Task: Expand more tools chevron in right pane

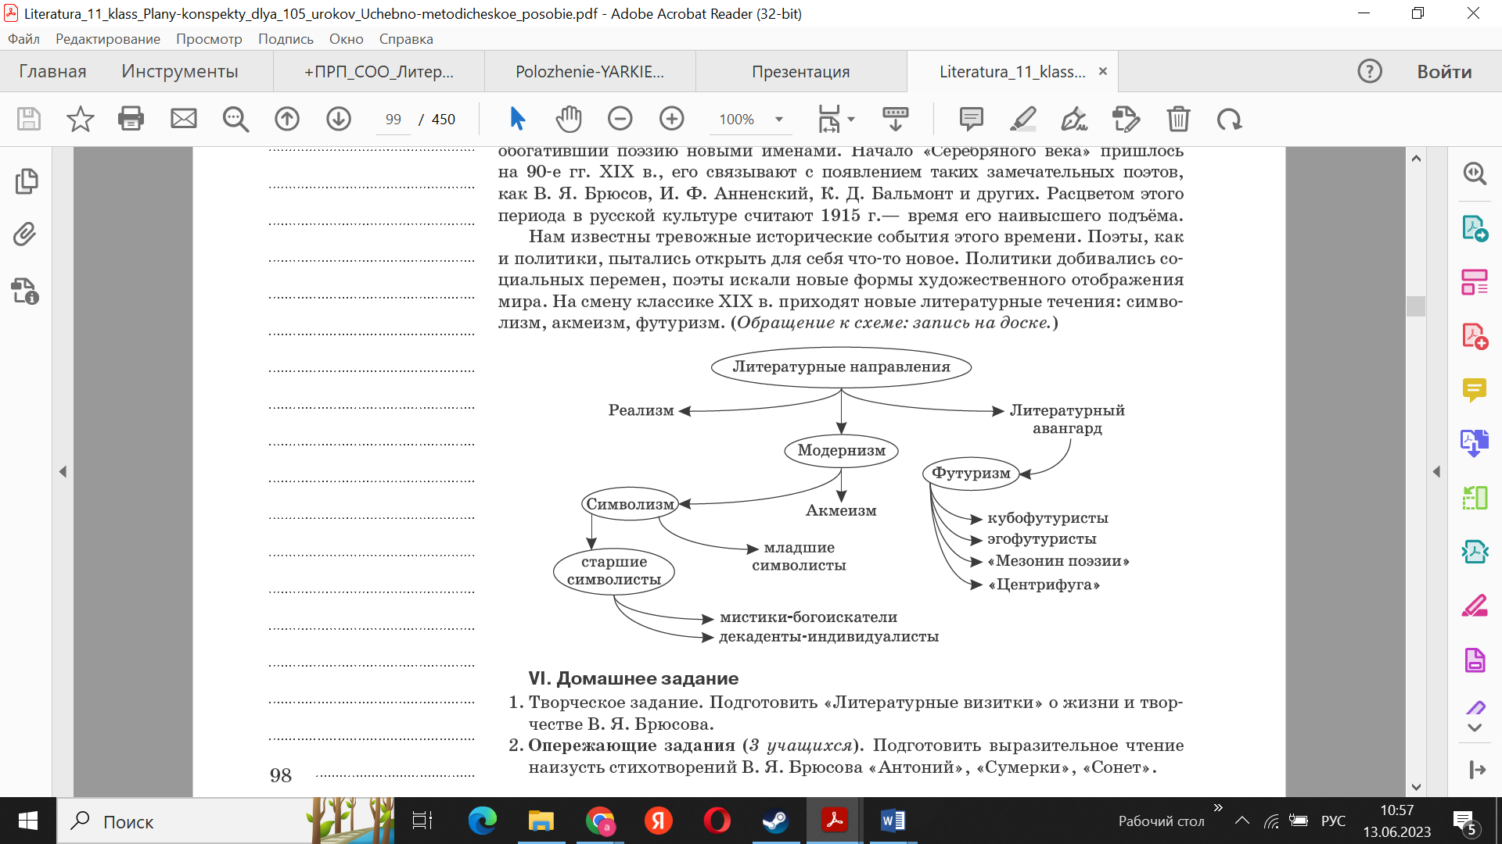Action: [1475, 728]
